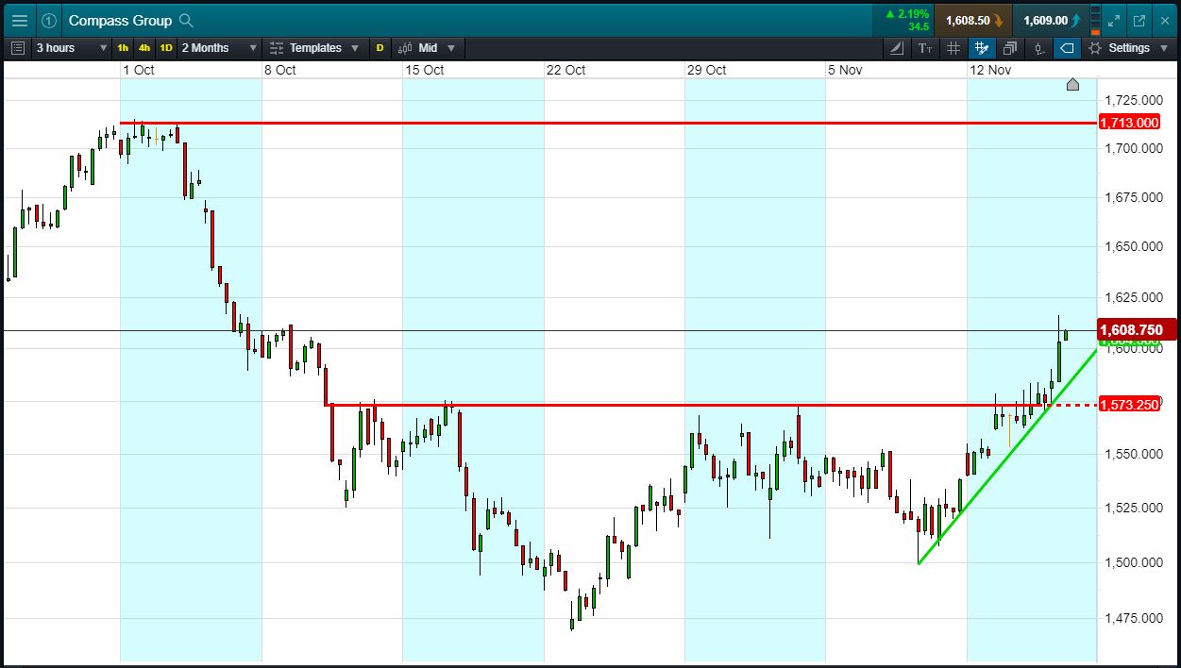
Task: Search instruments via the magnifier icon
Action: pos(186,20)
